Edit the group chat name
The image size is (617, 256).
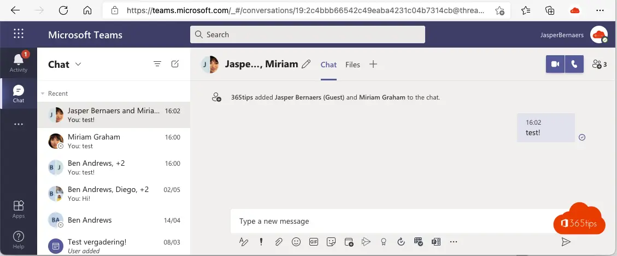(305, 64)
